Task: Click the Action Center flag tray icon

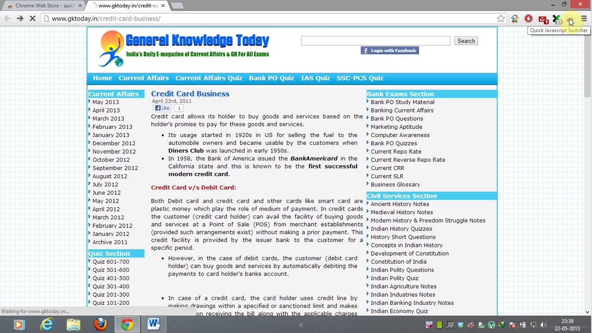Action: click(512, 325)
